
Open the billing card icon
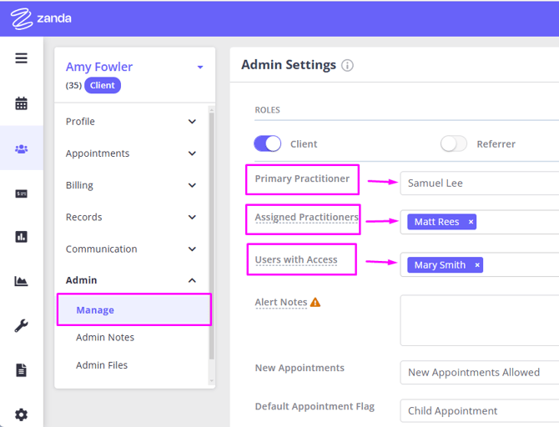(21, 193)
